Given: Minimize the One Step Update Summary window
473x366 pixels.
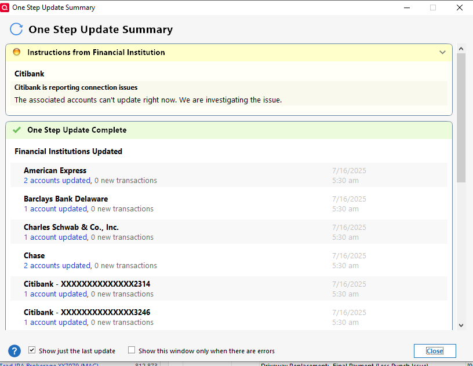Looking at the screenshot, I should [407, 8].
